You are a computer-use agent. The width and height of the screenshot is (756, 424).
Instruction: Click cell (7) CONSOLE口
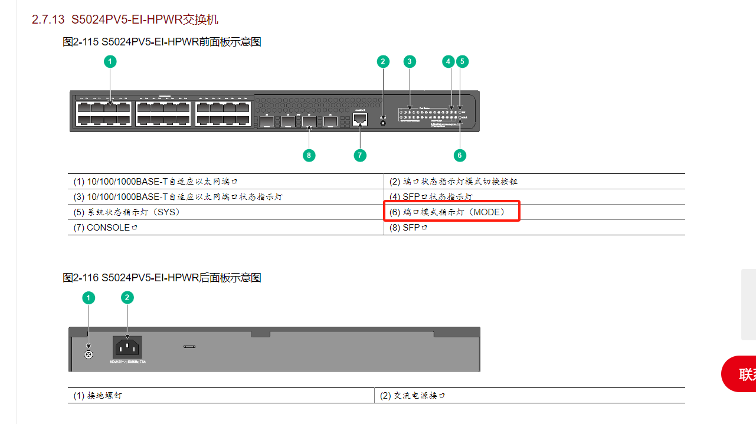(x=226, y=228)
